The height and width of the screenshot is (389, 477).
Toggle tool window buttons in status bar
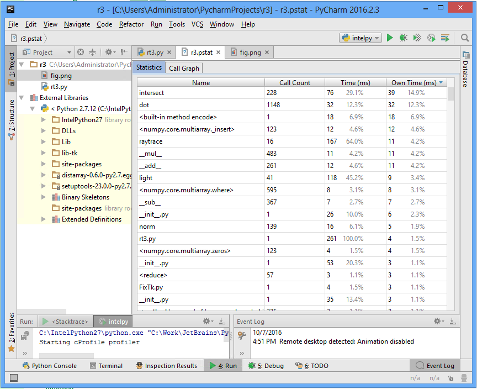click(x=14, y=378)
